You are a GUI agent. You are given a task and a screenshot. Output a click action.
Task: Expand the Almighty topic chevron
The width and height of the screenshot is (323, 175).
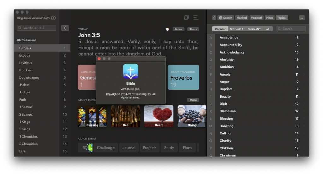coord(304,59)
